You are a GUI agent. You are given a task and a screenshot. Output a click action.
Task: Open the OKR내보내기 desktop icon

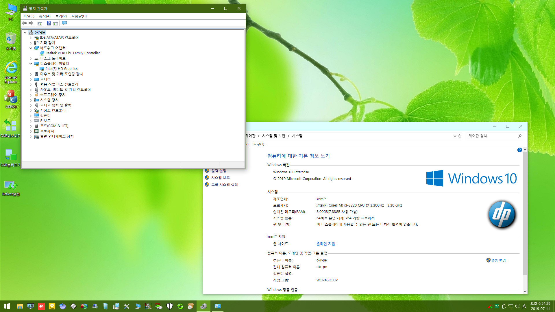pyautogui.click(x=10, y=128)
